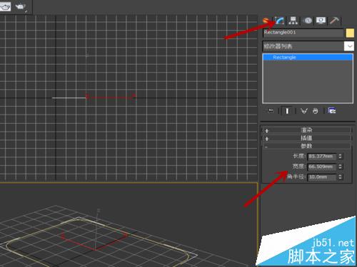Collapse the 参数 rollout
This screenshot has width=357, height=267.
(x=307, y=146)
